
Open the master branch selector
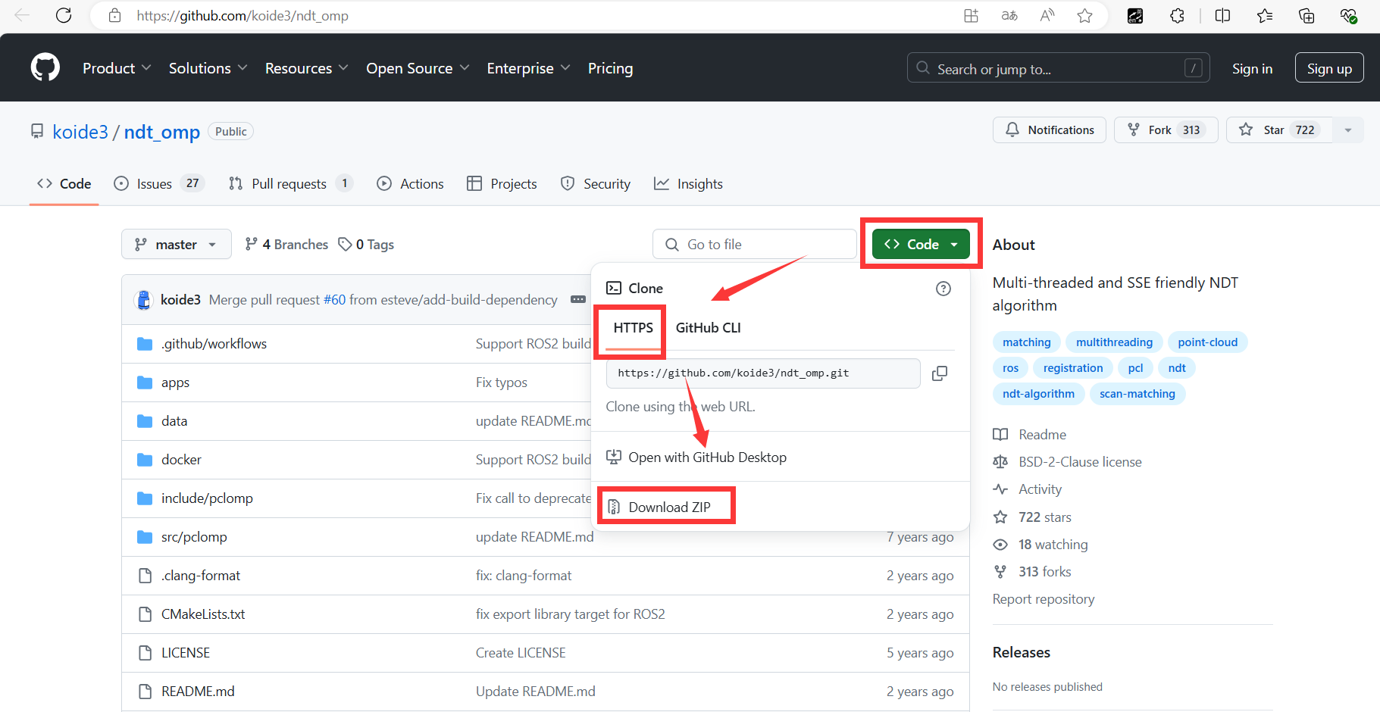click(x=177, y=244)
